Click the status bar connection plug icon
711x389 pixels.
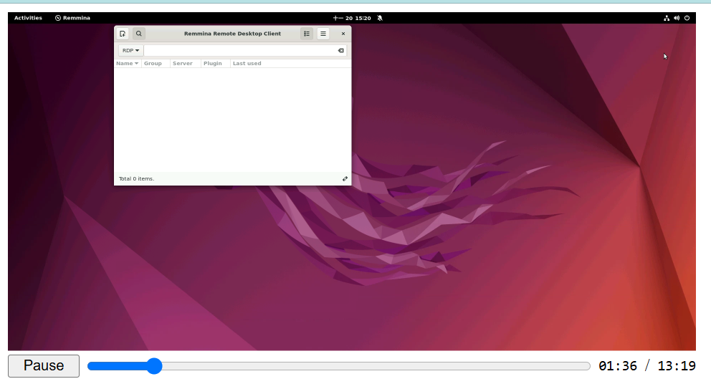tap(345, 178)
